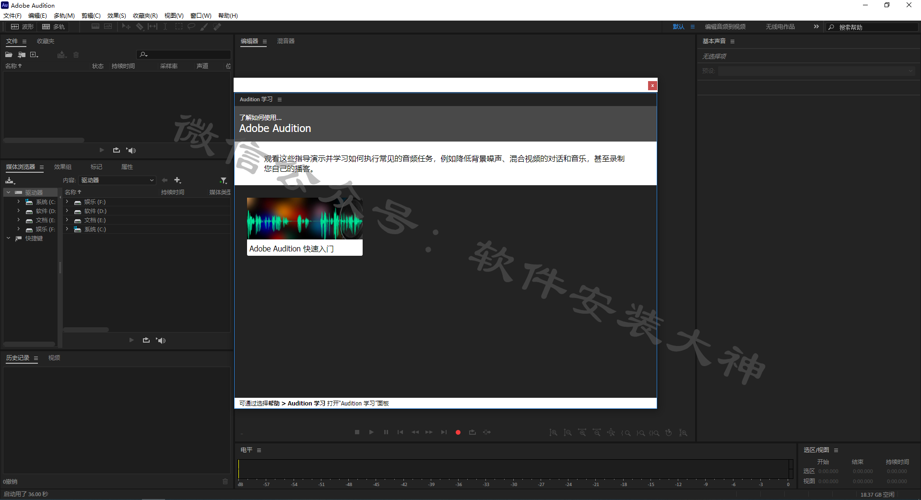Select the Paintbrush Selection tool
Viewport: 921px width, 500px height.
(204, 26)
